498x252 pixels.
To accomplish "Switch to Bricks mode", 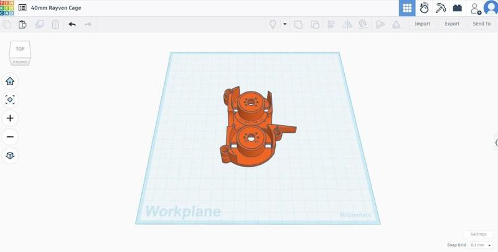I will tap(458, 8).
